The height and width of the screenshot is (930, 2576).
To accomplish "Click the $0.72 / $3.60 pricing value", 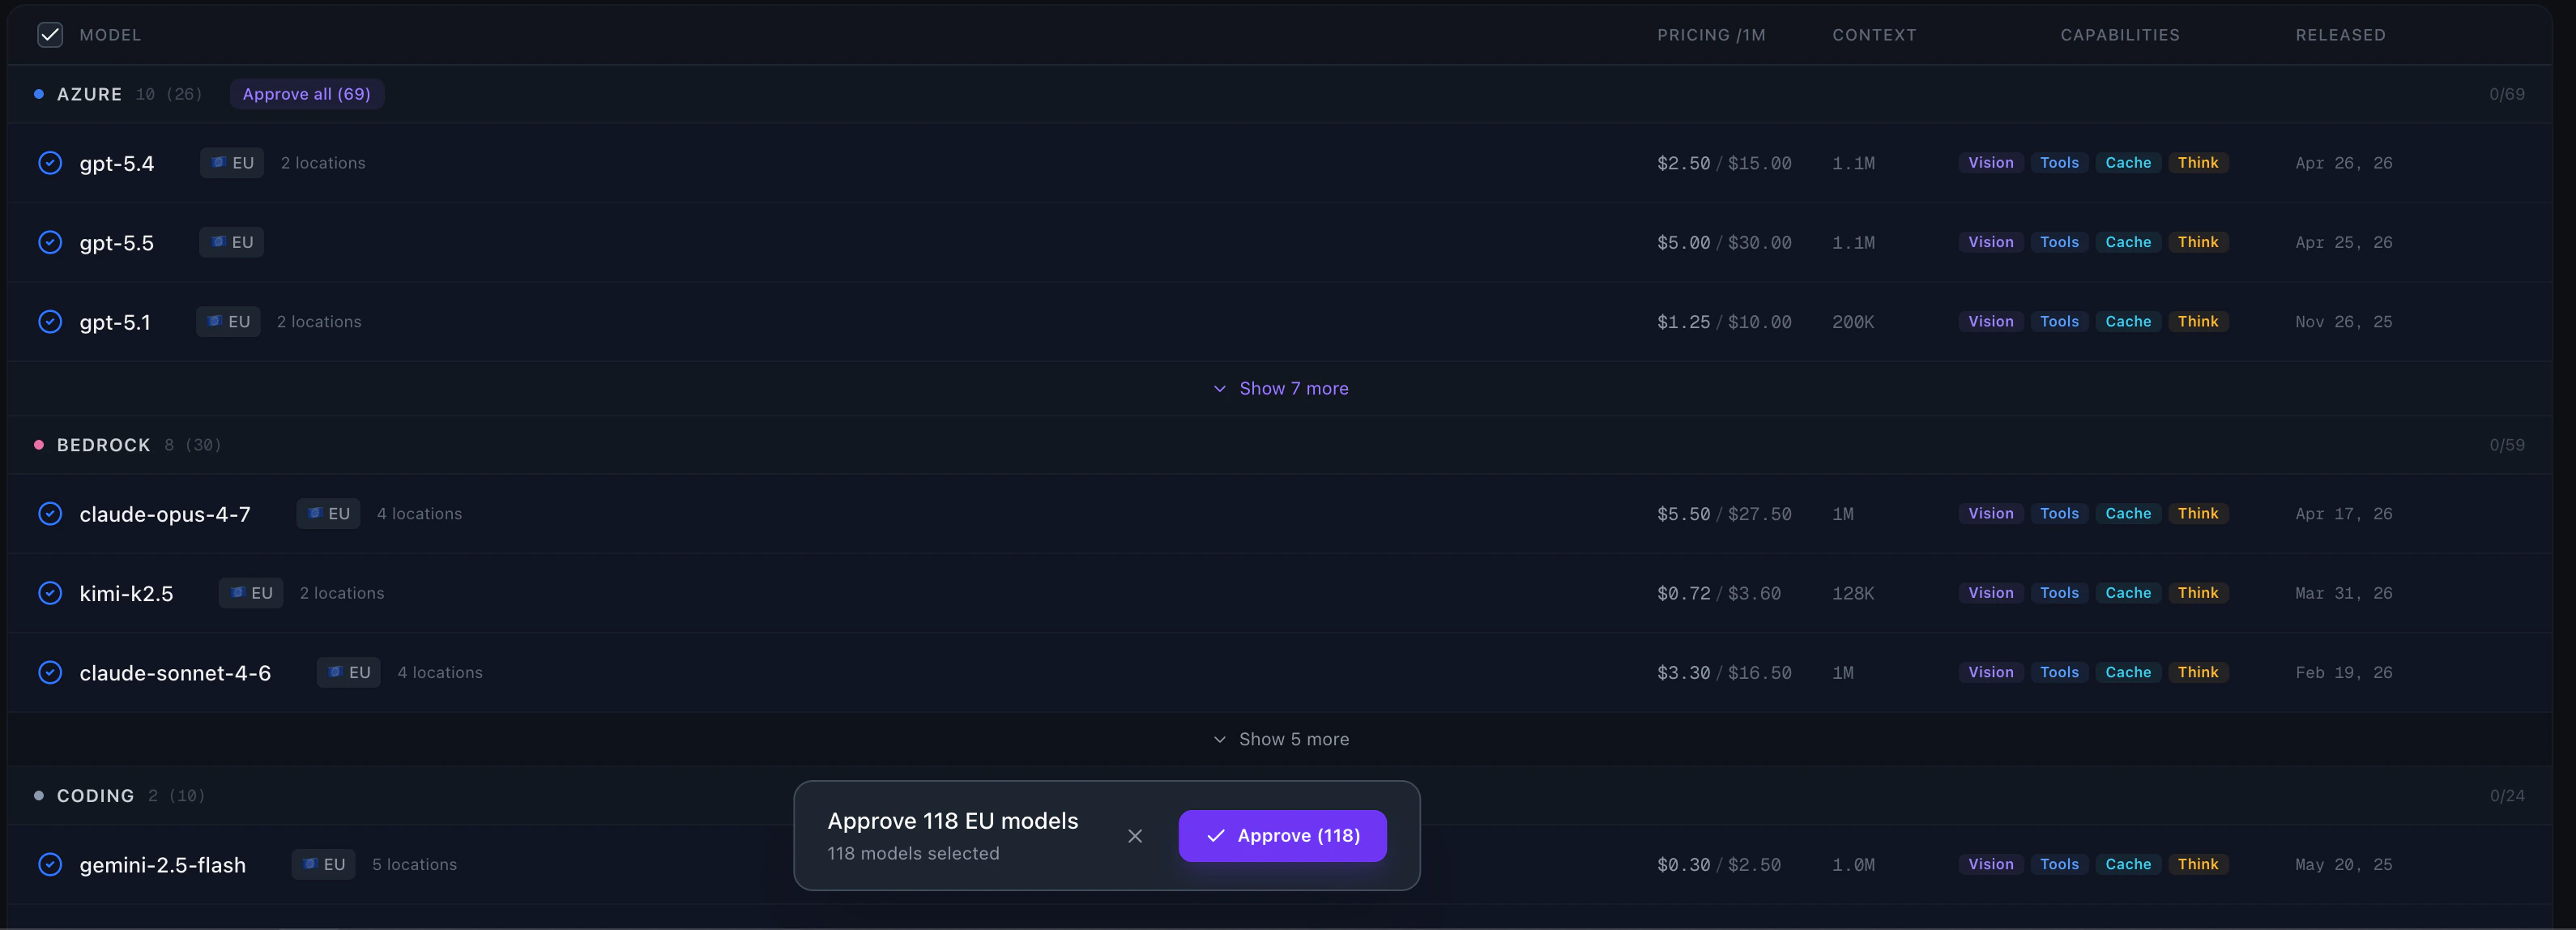I will pyautogui.click(x=1719, y=593).
